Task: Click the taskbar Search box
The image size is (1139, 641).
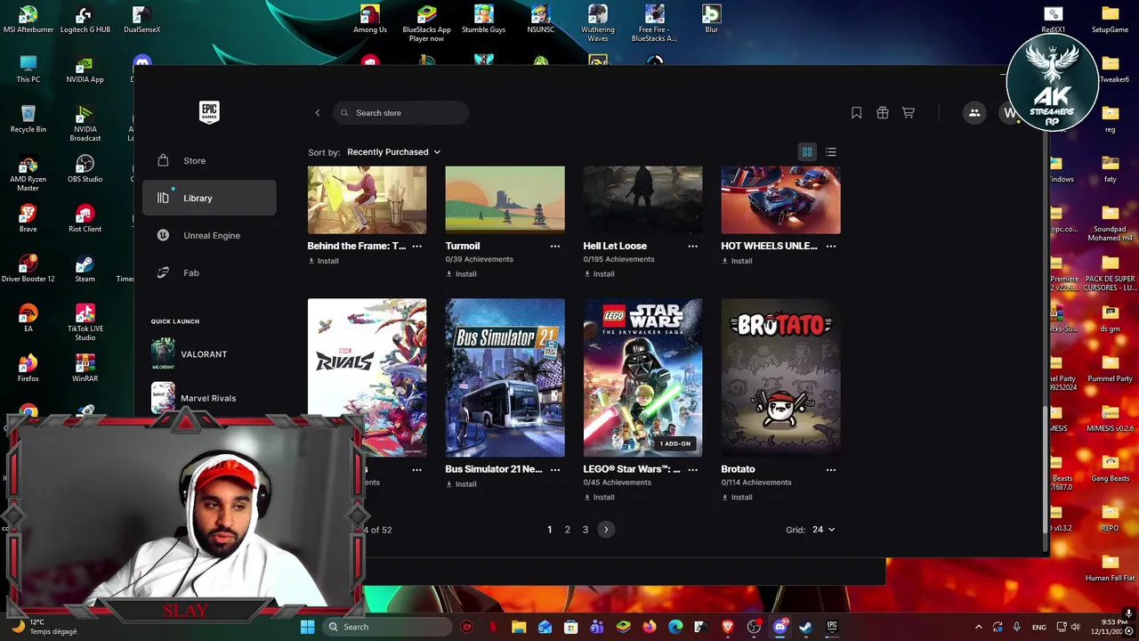Action: tap(385, 627)
